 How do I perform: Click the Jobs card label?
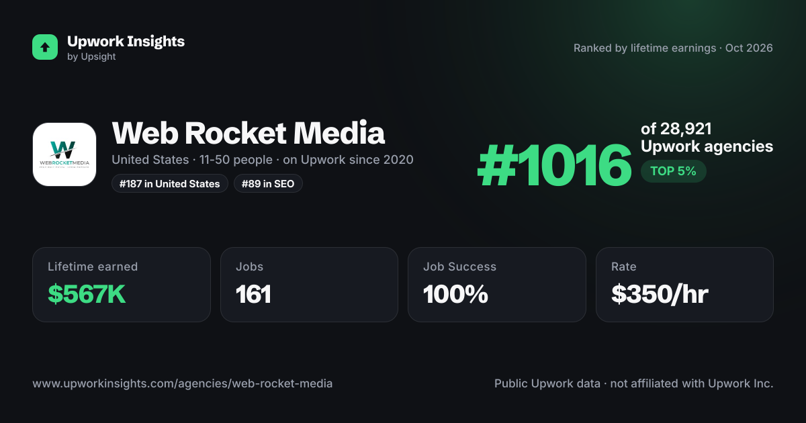pyautogui.click(x=249, y=267)
